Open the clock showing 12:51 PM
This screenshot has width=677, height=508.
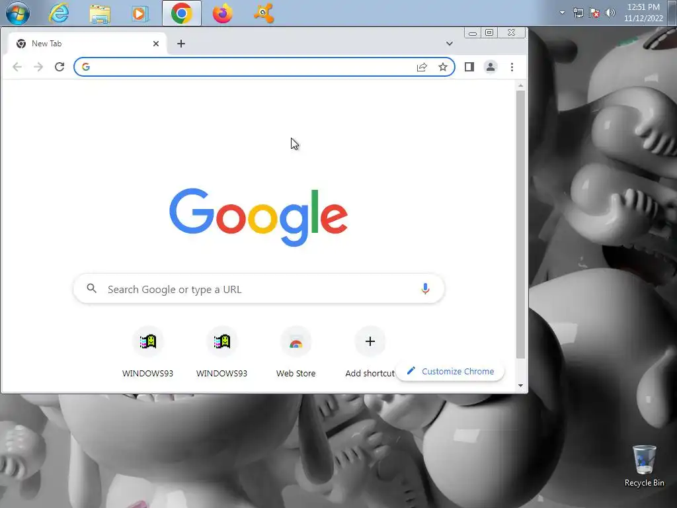point(643,13)
